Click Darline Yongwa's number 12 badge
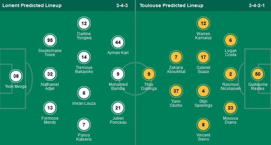The image size is (271, 145). [84, 23]
